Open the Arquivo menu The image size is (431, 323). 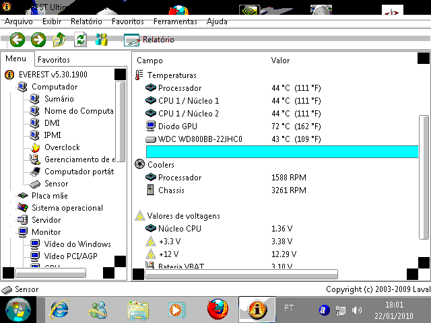point(19,22)
